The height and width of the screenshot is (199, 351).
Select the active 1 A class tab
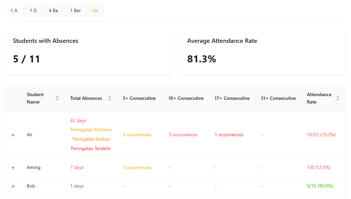pos(14,10)
